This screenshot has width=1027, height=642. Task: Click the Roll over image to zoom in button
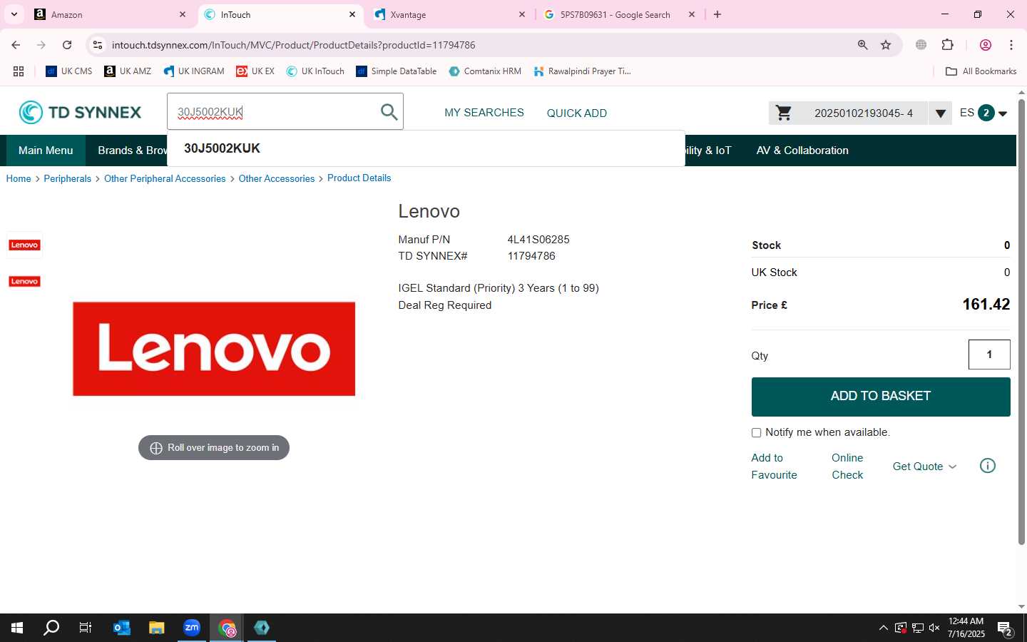[214, 448]
